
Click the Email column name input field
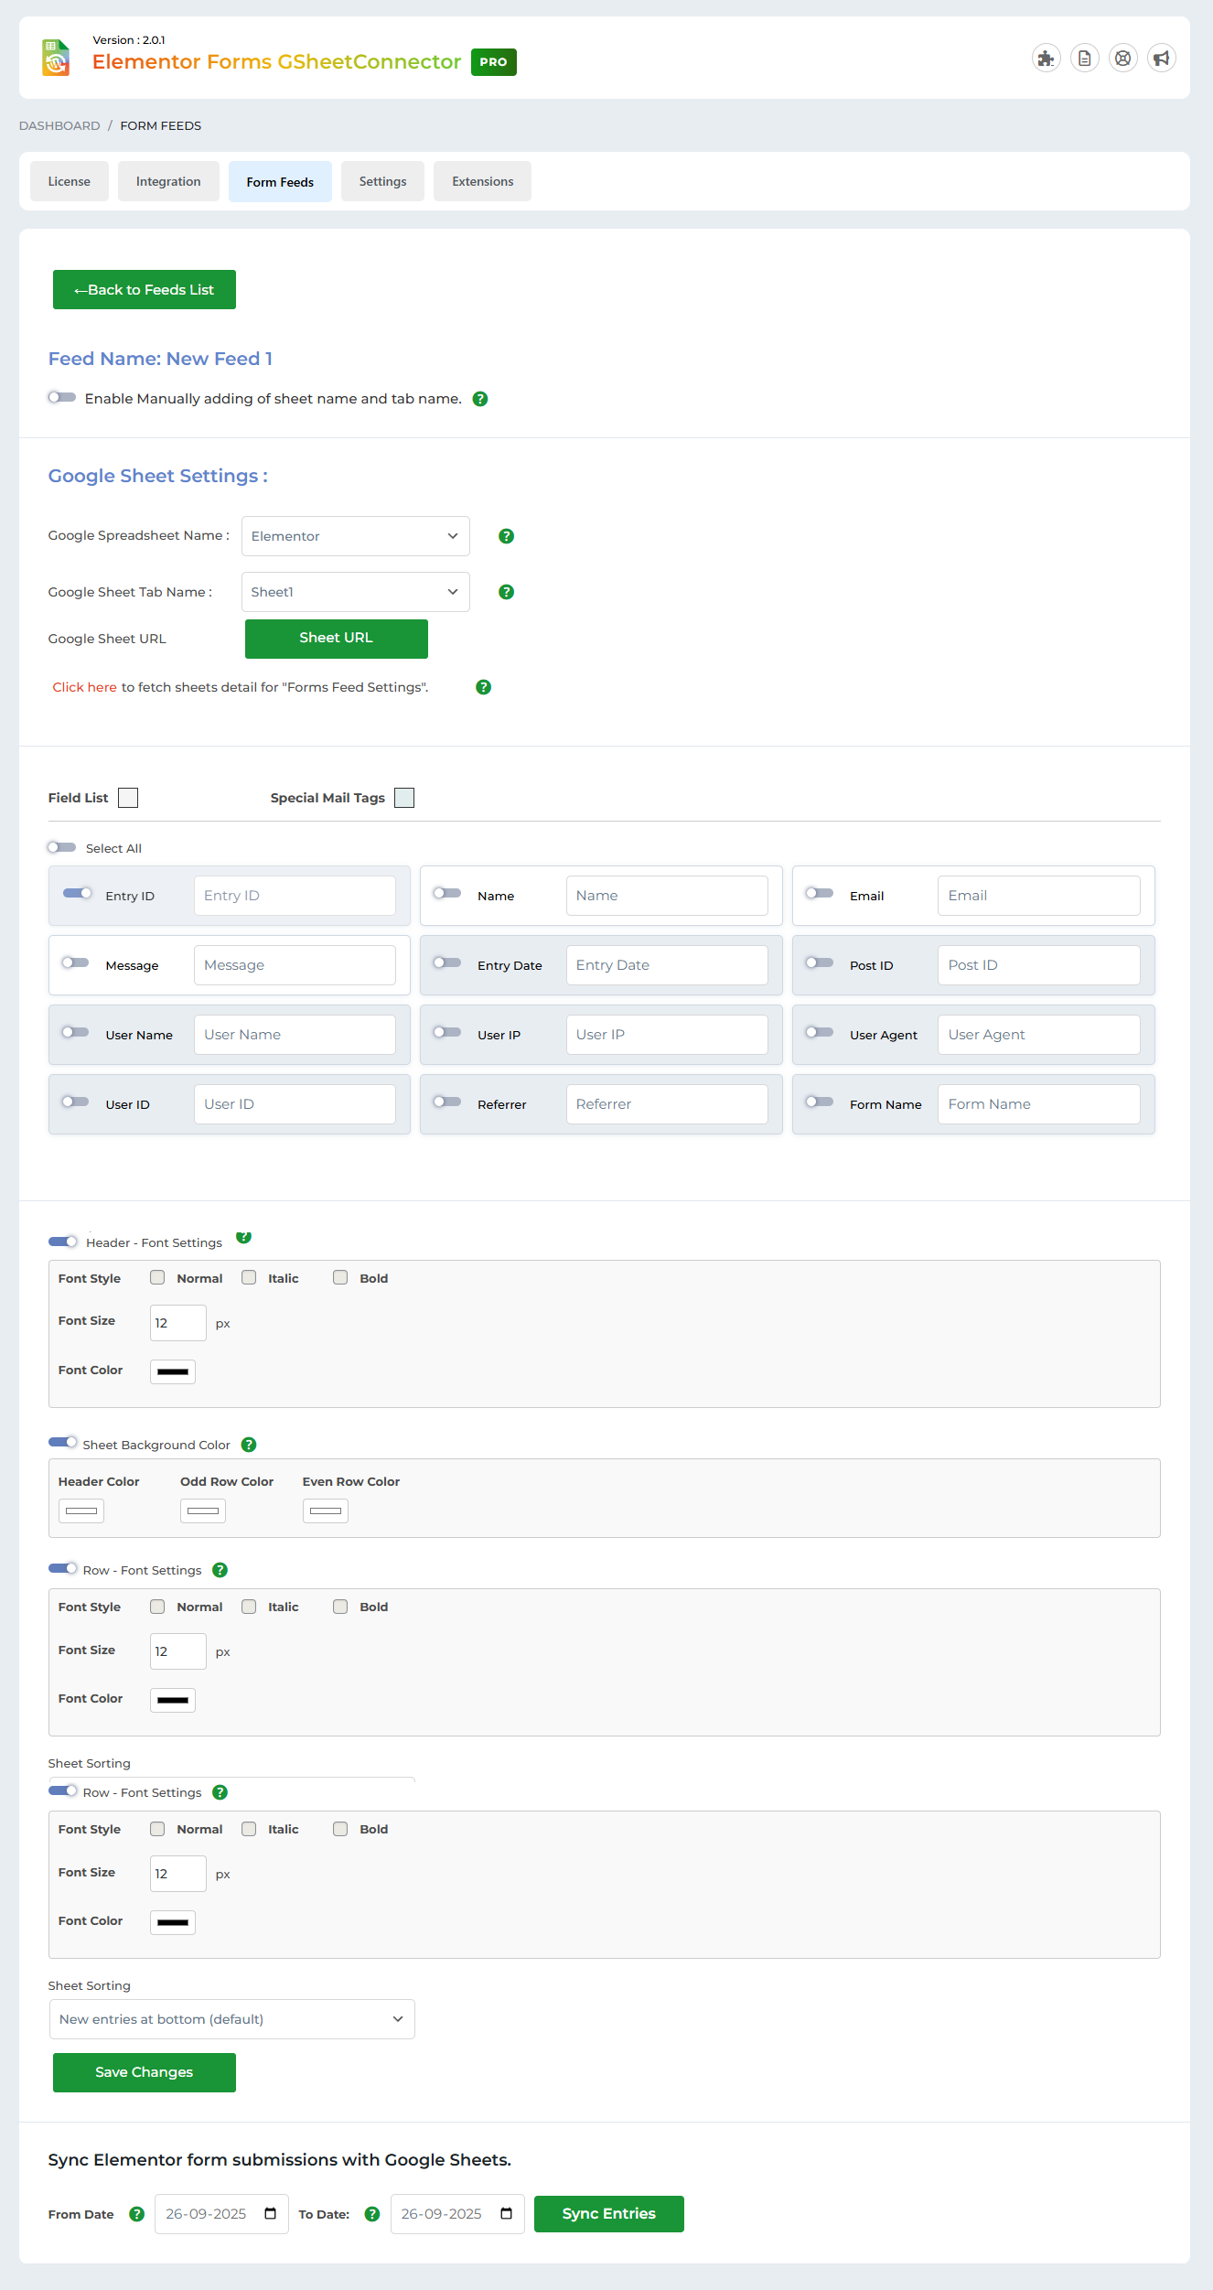point(1038,896)
